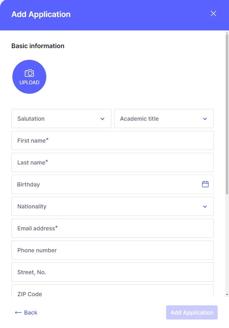Focus the First name field

tap(112, 140)
